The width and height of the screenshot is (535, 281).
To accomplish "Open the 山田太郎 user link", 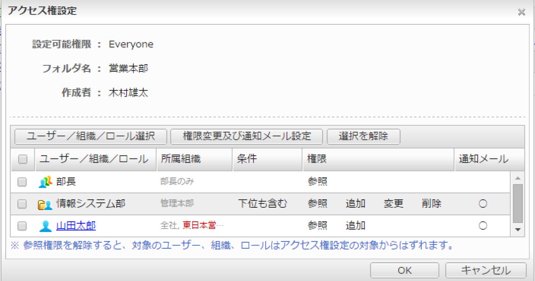I will (x=76, y=226).
